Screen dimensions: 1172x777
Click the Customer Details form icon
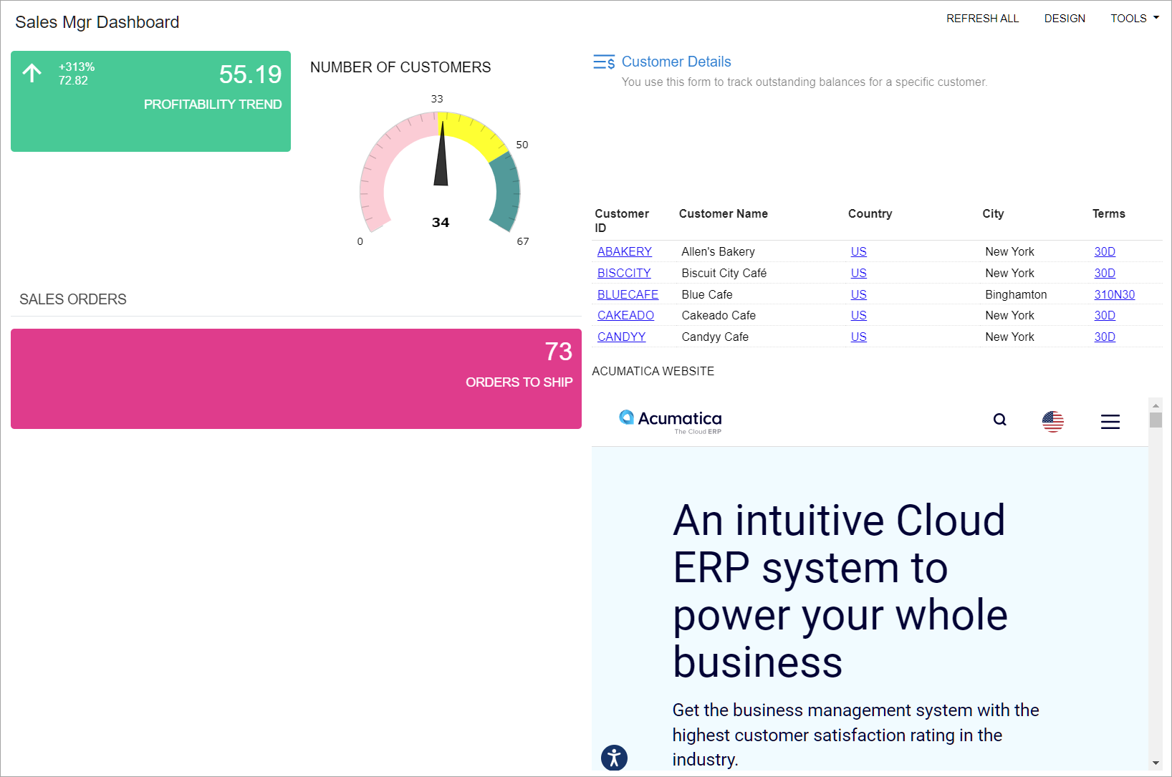603,62
